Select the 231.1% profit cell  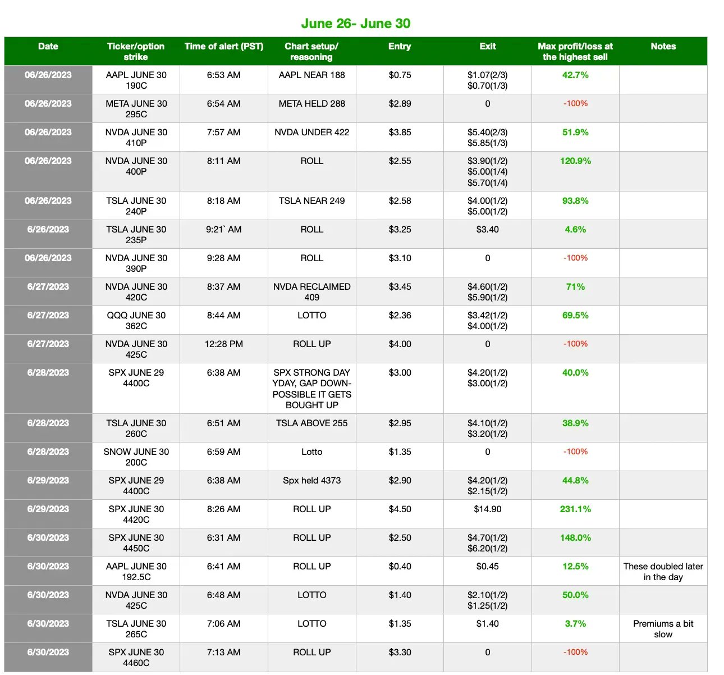pos(575,509)
